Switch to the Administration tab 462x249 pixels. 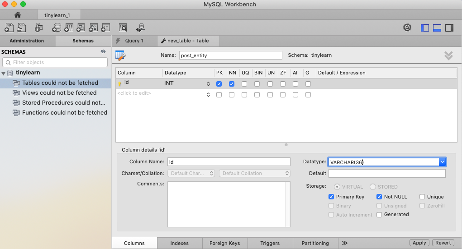(x=27, y=41)
